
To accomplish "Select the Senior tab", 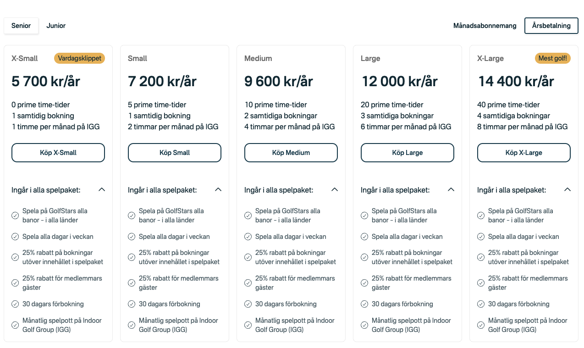I will coord(21,26).
